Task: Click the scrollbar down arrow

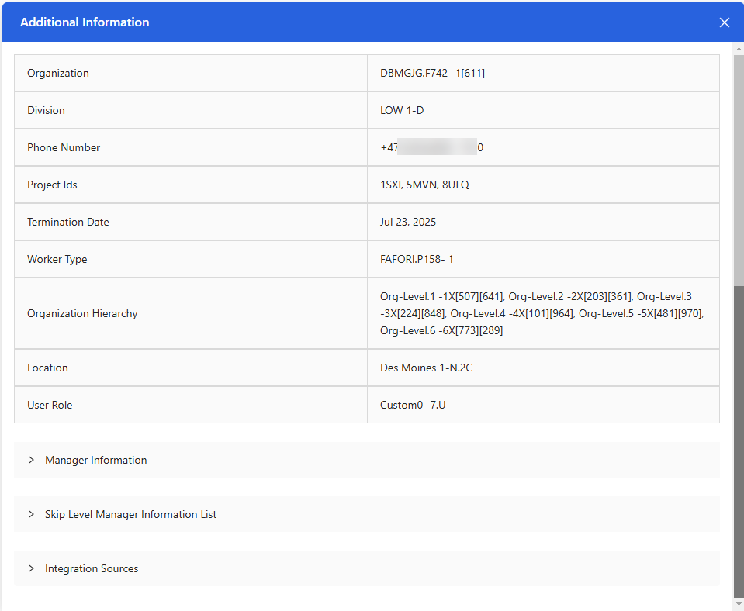Action: (x=738, y=603)
